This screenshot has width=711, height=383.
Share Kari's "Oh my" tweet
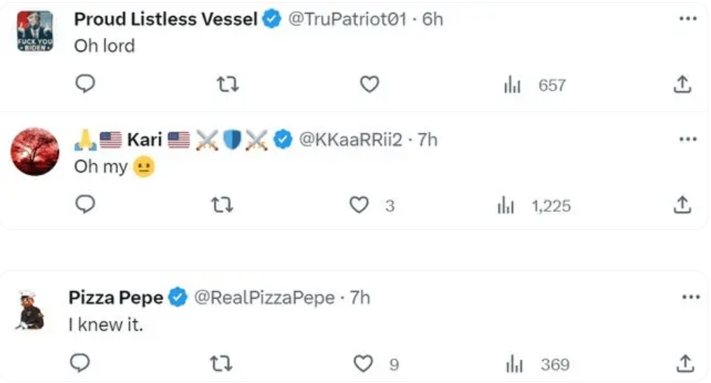pyautogui.click(x=682, y=205)
